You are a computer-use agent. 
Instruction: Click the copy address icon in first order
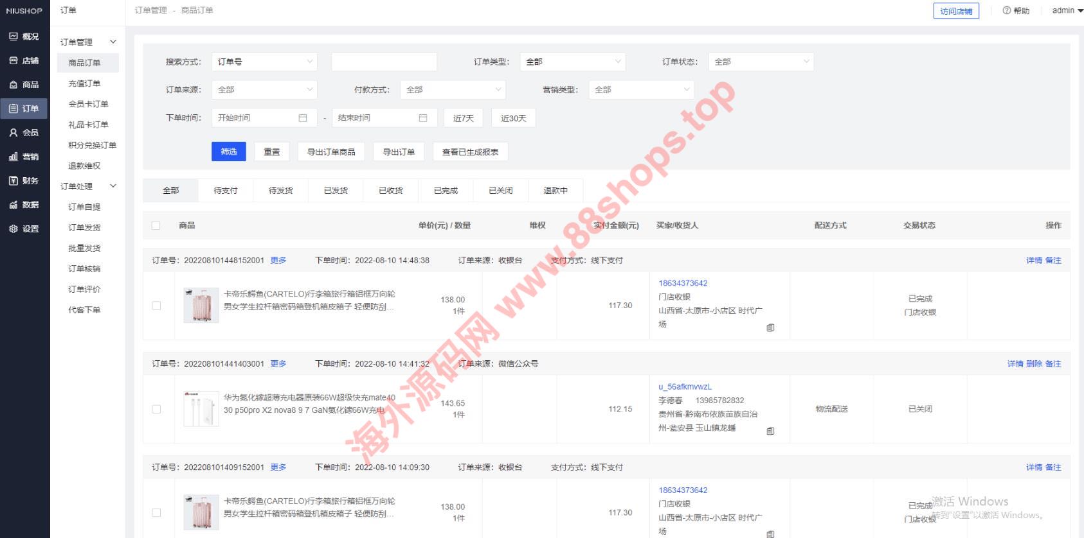pyautogui.click(x=770, y=327)
